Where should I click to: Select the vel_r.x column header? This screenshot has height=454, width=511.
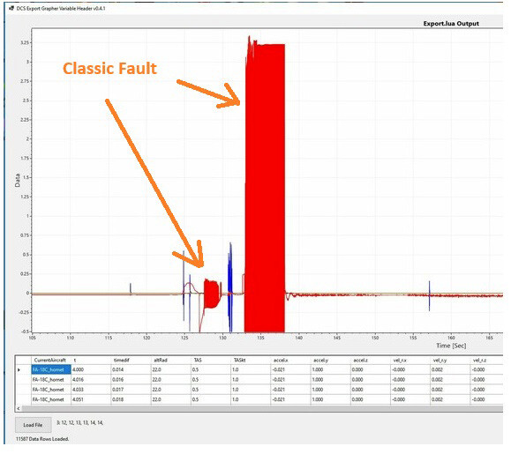click(410, 360)
